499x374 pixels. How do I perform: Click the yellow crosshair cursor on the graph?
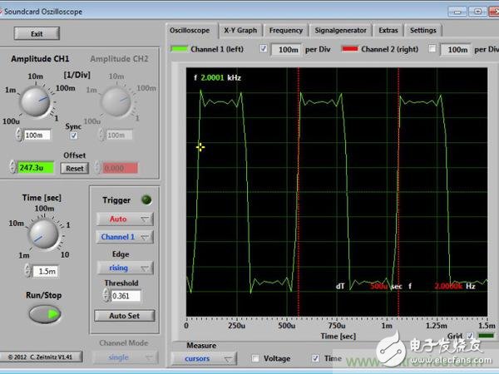pos(200,147)
